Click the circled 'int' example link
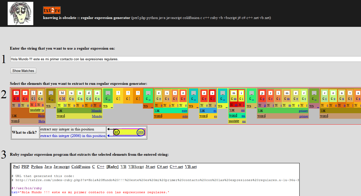 pyautogui.click(x=116, y=132)
